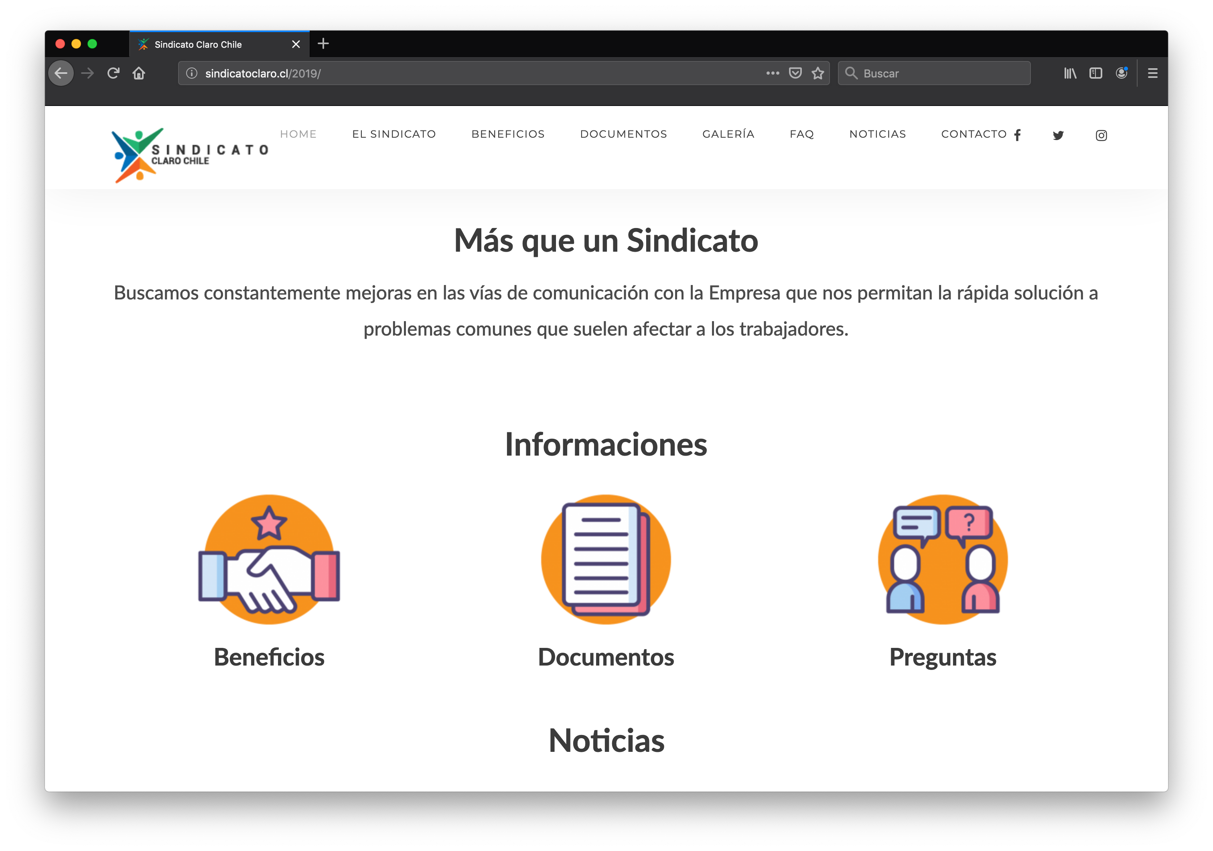Close the Sindicato Claro Chile tab
Viewport: 1213px width, 851px height.
(296, 45)
